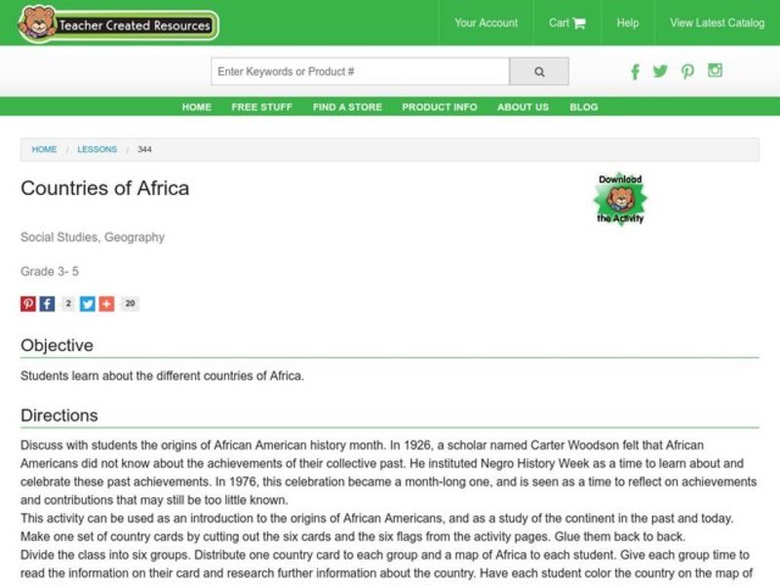
Task: Tweet this lesson via the Twitter share icon
Action: click(87, 303)
